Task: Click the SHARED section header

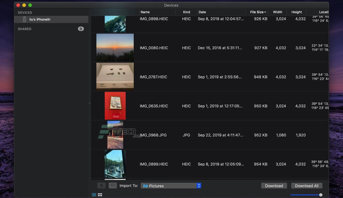Action: (25, 29)
